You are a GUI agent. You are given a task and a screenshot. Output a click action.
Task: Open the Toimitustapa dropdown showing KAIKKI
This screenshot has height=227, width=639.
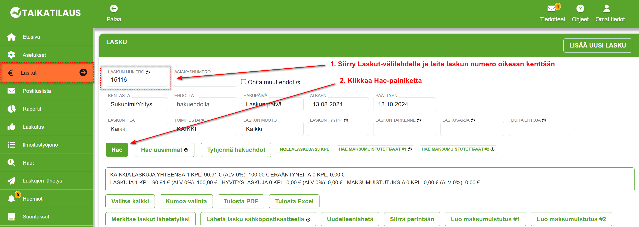pyautogui.click(x=205, y=129)
